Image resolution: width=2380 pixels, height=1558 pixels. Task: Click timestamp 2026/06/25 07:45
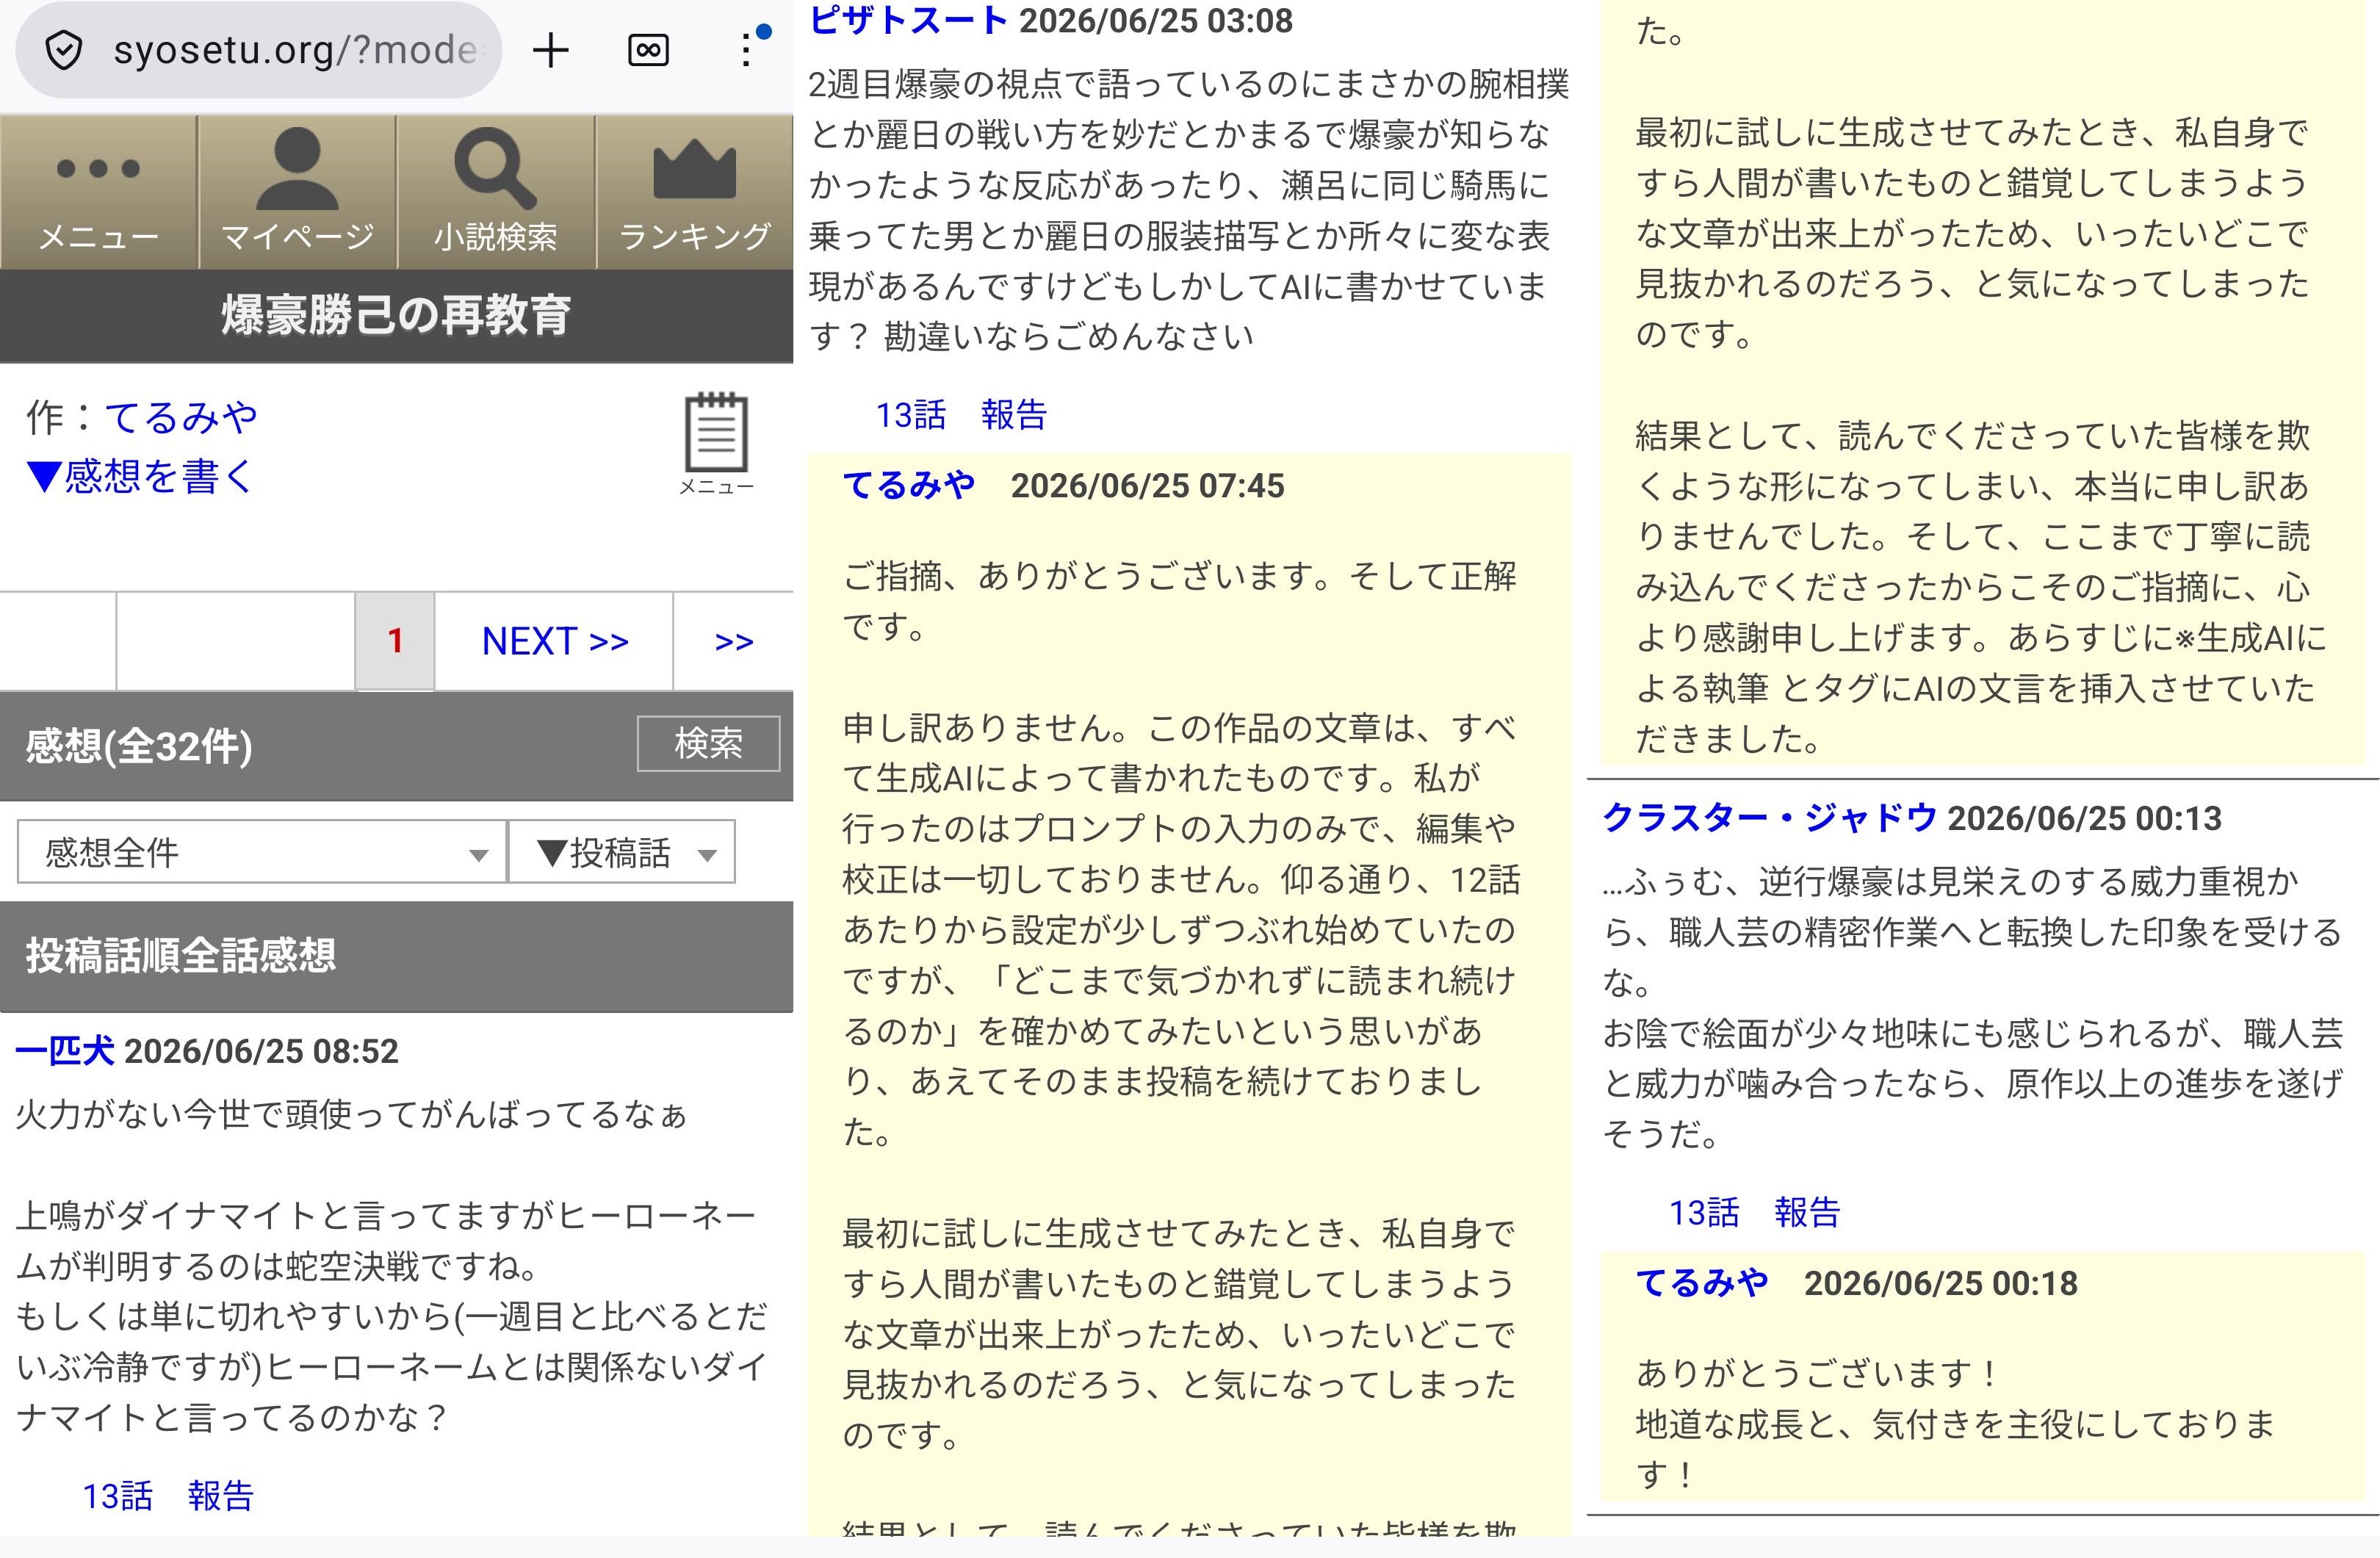[x=1147, y=486]
